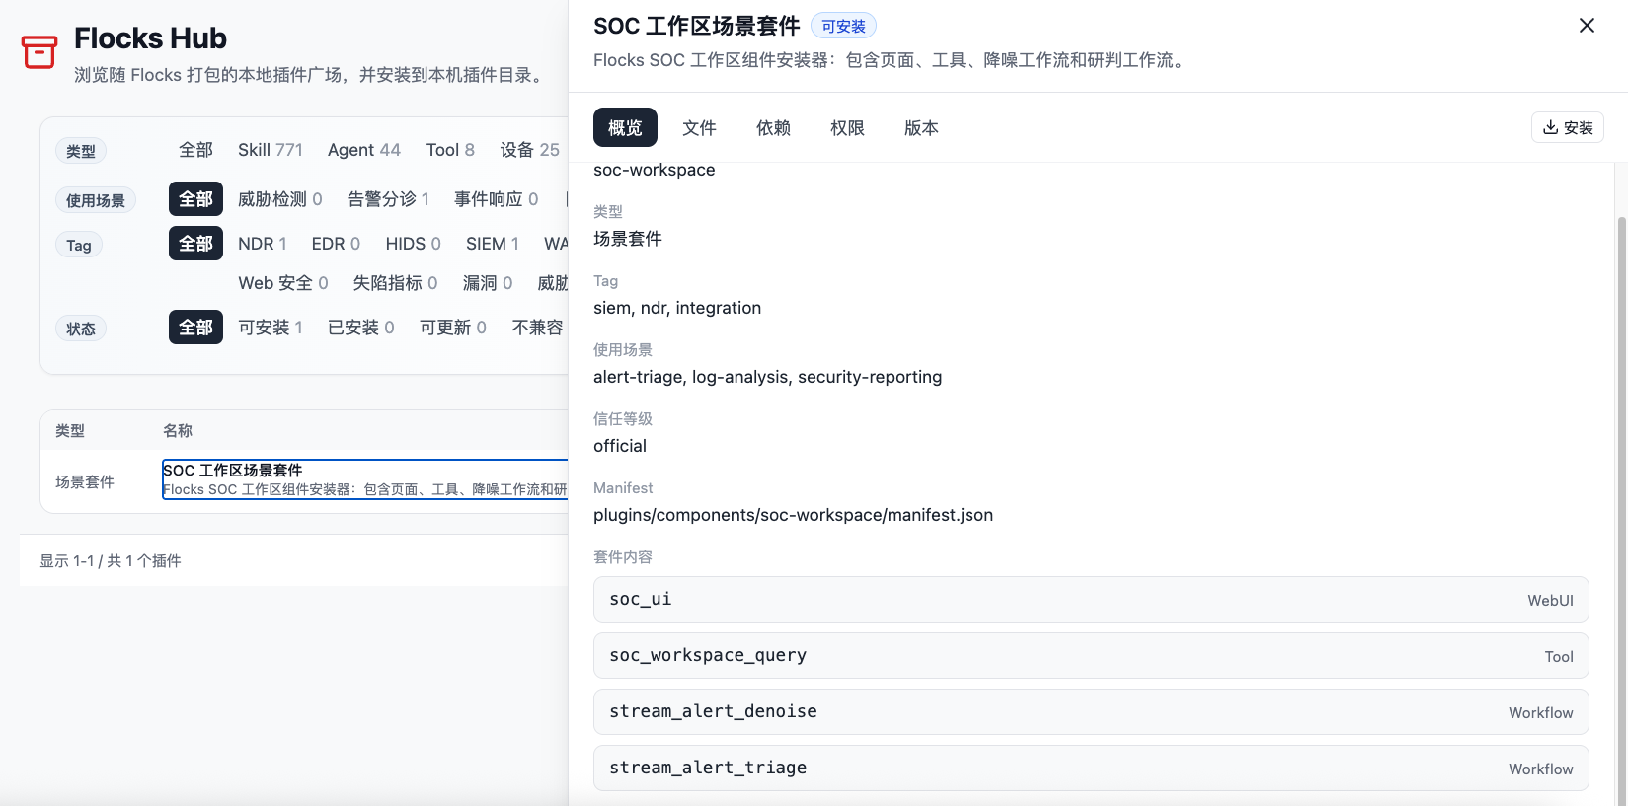The height and width of the screenshot is (806, 1628).
Task: Filter scenario by 告警分诊 1
Action: point(388,199)
